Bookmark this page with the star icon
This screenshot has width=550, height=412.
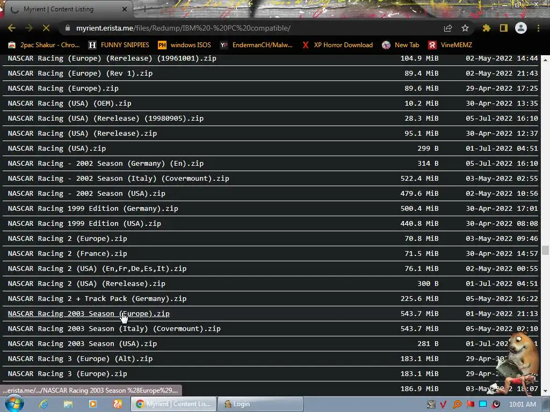[465, 28]
